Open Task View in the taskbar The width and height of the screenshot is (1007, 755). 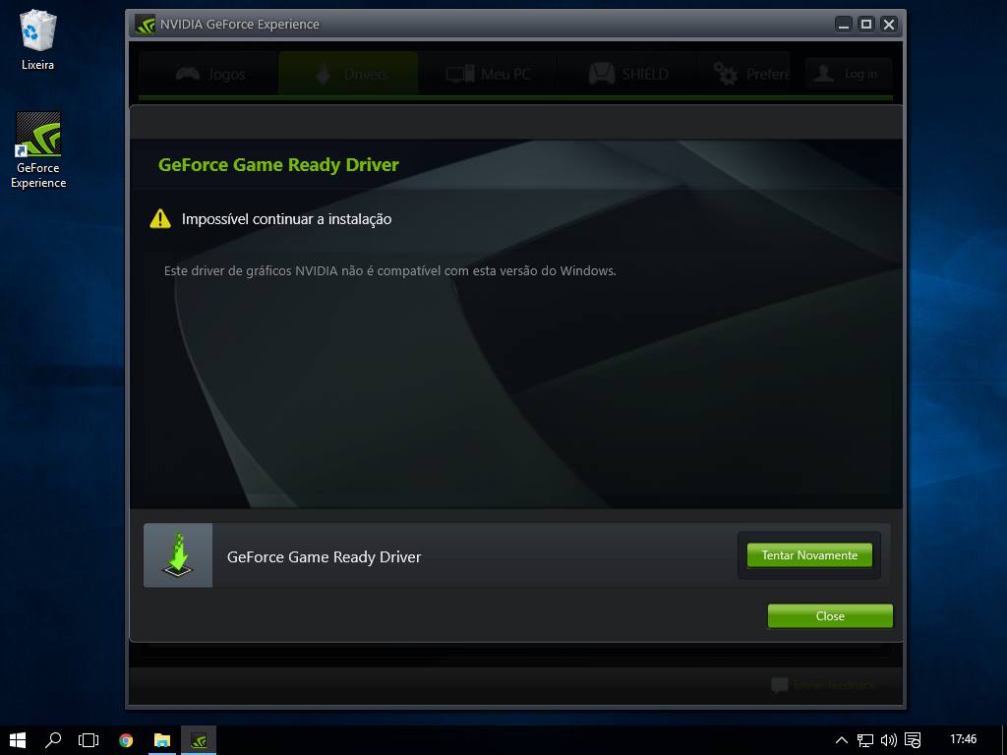89,740
